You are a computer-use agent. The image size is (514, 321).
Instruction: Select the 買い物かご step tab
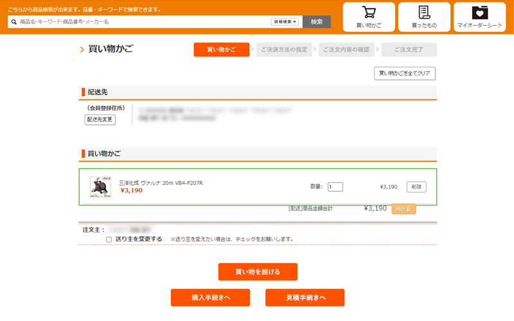pyautogui.click(x=222, y=49)
